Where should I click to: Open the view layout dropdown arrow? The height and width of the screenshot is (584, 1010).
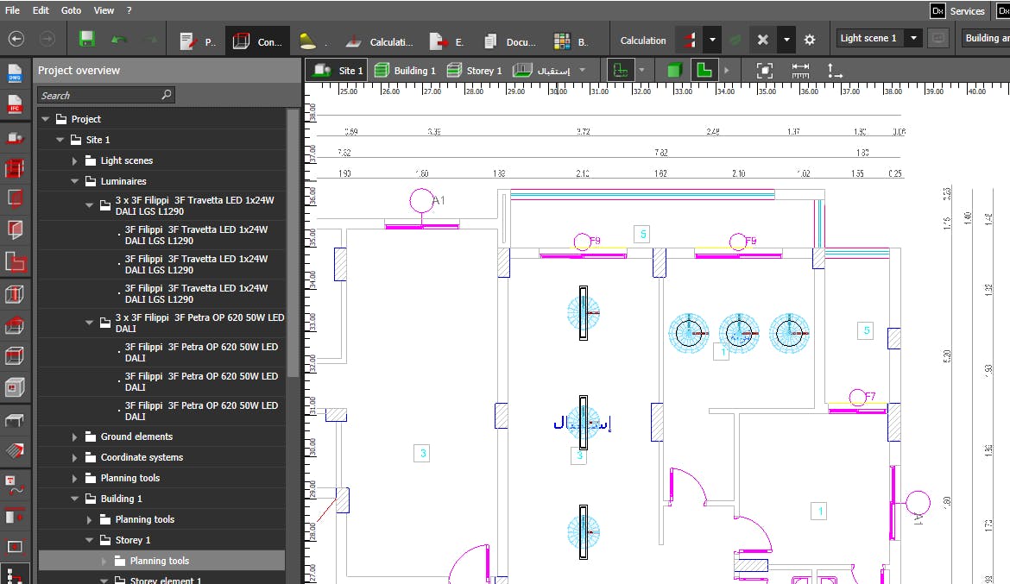(641, 70)
